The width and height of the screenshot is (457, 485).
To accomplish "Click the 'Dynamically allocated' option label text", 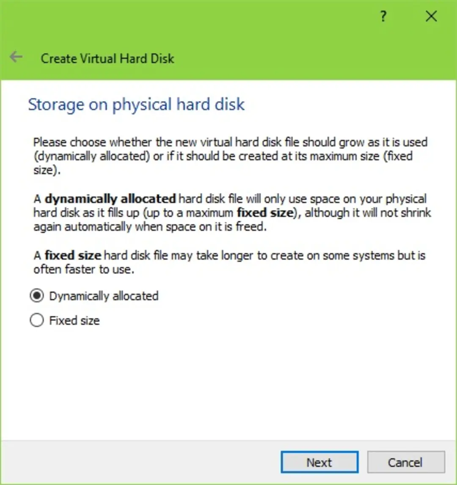I will pos(104,296).
